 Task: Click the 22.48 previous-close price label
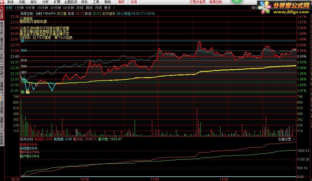coord(14,57)
